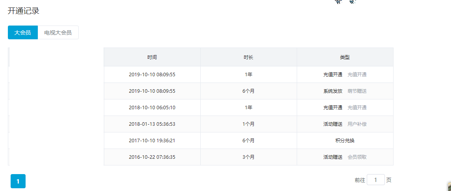
Task: Focus the go-to page number input
Action: tap(375, 180)
